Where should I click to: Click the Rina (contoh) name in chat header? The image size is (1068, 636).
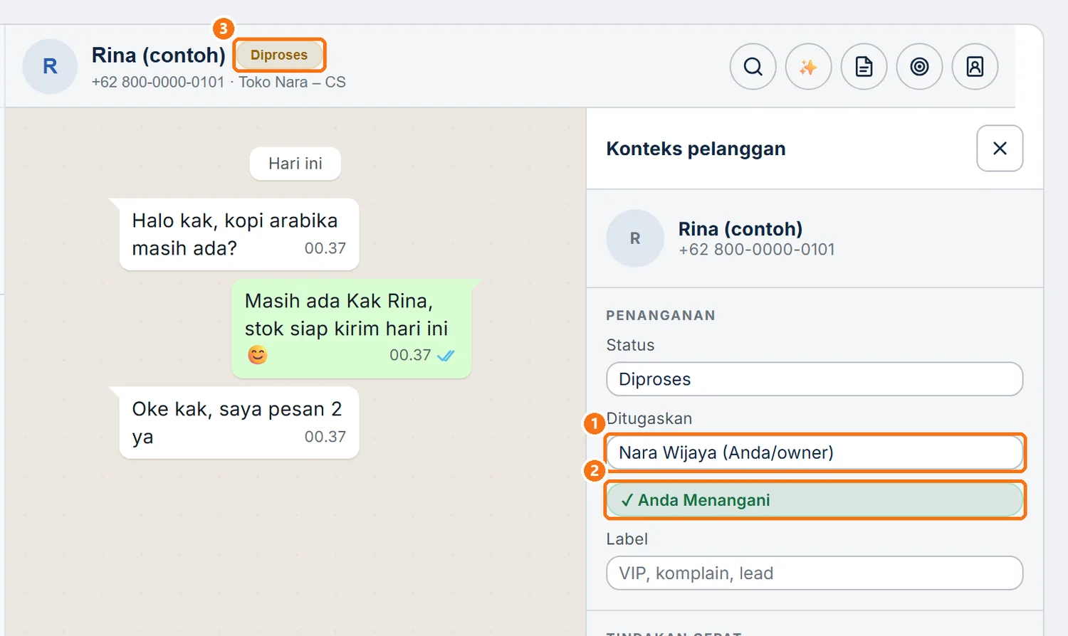click(158, 55)
